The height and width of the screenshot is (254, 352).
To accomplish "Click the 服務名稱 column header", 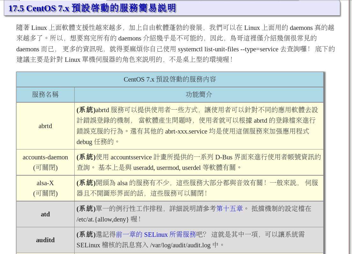I will (45, 94).
